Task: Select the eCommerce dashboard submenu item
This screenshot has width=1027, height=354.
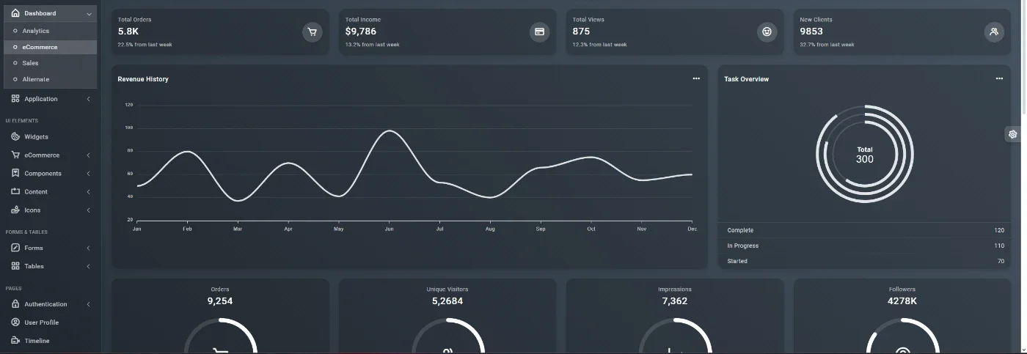Action: click(x=50, y=47)
